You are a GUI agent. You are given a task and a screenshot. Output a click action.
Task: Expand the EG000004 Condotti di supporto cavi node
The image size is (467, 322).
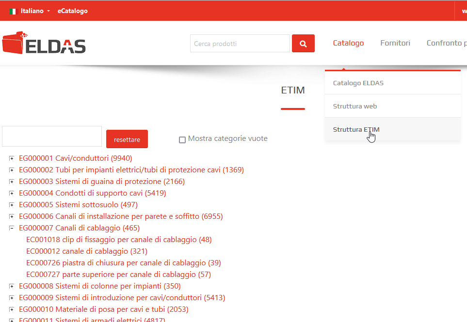pos(12,193)
